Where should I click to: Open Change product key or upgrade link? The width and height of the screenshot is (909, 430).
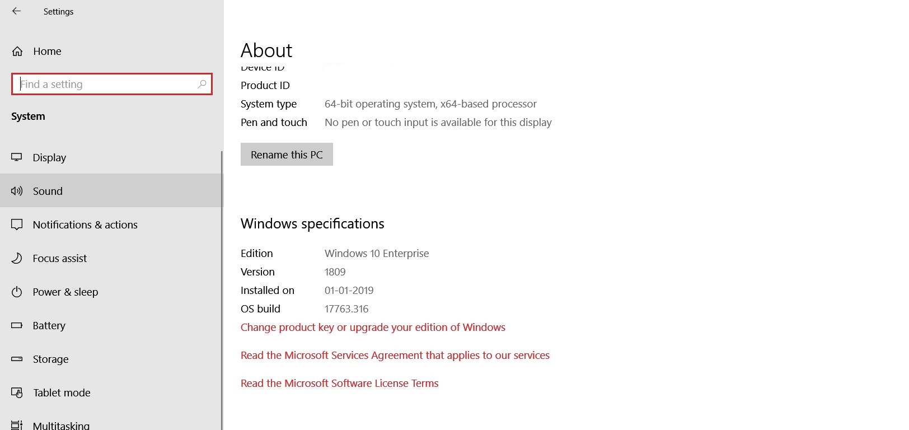pos(373,328)
